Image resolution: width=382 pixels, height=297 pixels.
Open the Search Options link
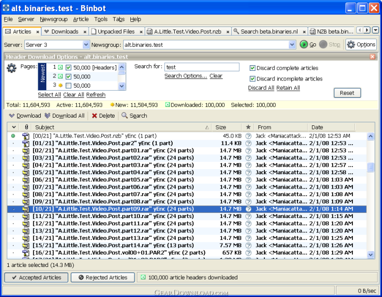(x=185, y=76)
